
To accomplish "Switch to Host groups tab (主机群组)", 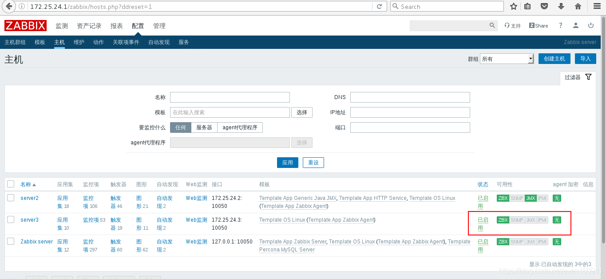I will coord(15,42).
